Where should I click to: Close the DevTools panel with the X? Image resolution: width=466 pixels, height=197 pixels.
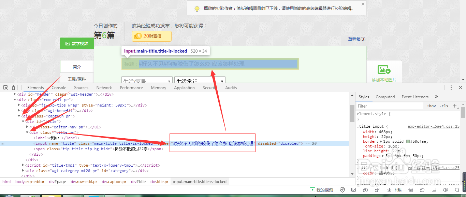click(x=461, y=88)
